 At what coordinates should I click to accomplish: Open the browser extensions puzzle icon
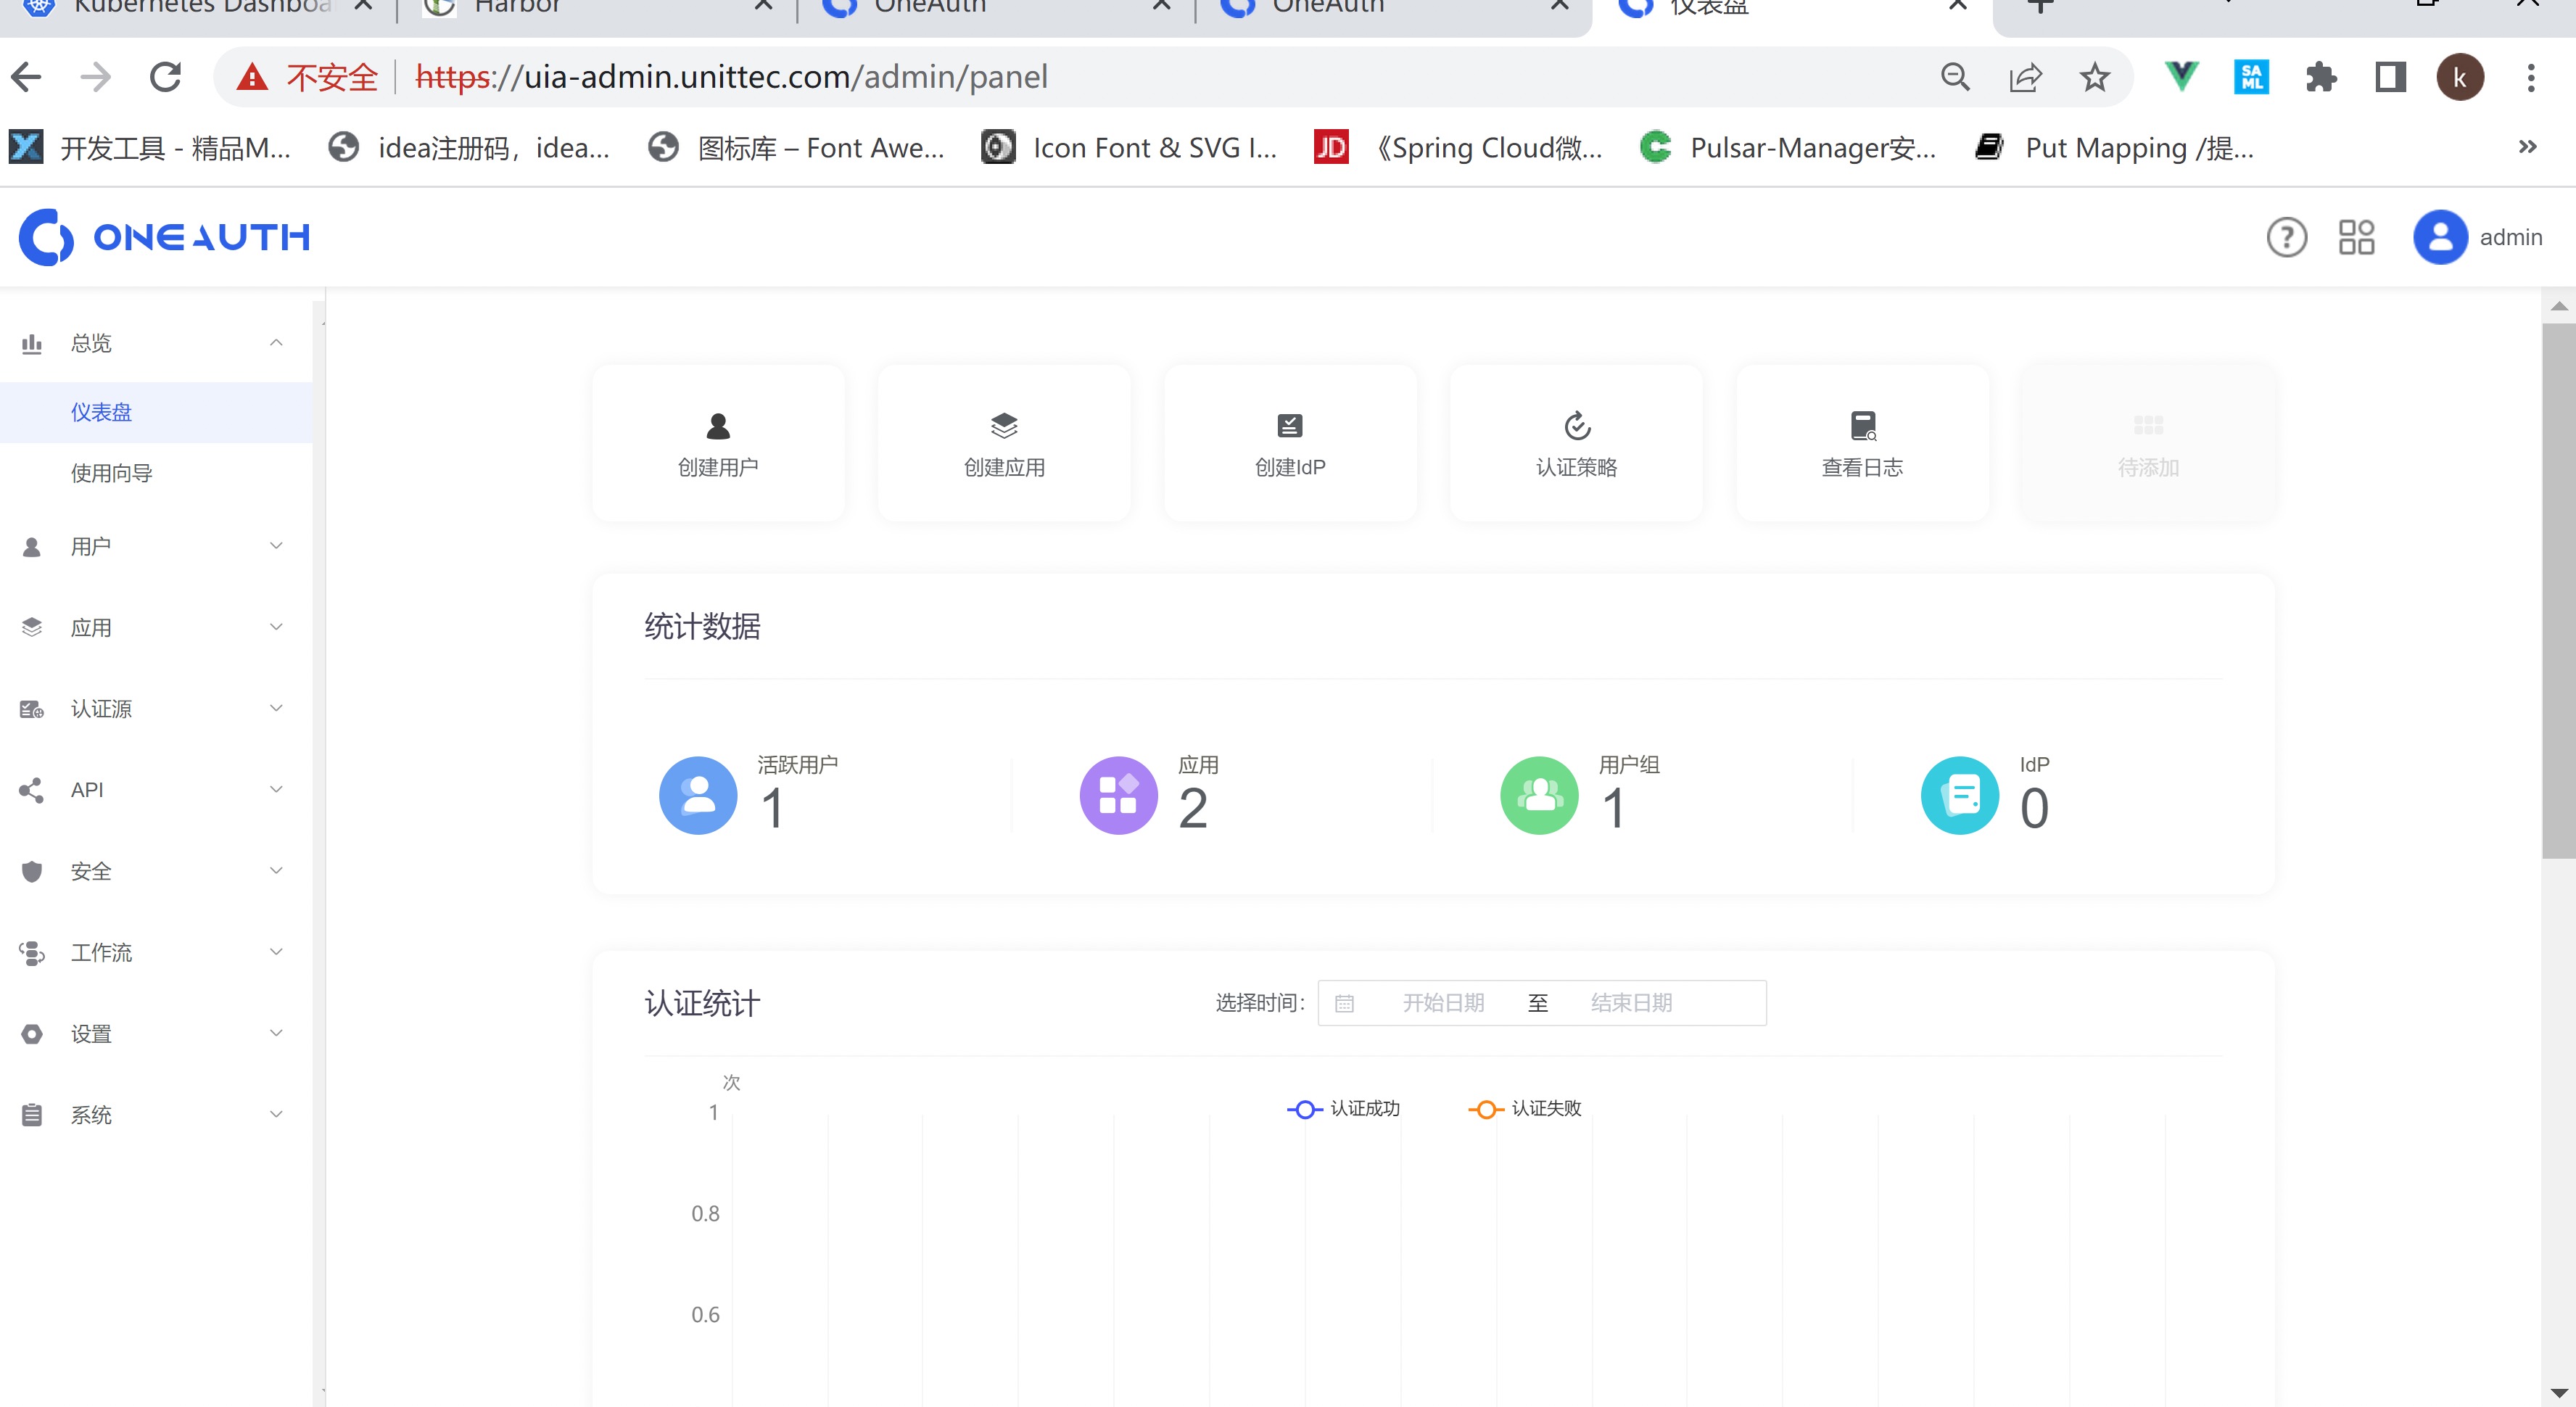tap(2321, 77)
